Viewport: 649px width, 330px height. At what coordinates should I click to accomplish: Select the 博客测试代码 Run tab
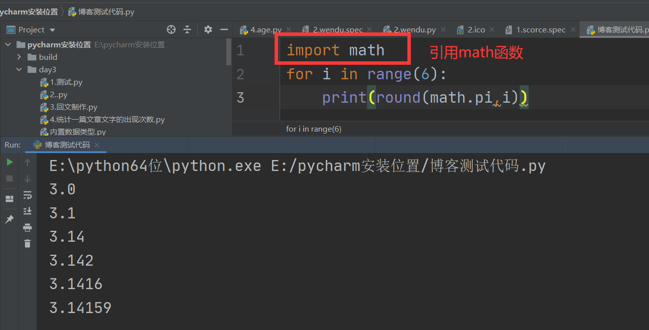(67, 145)
